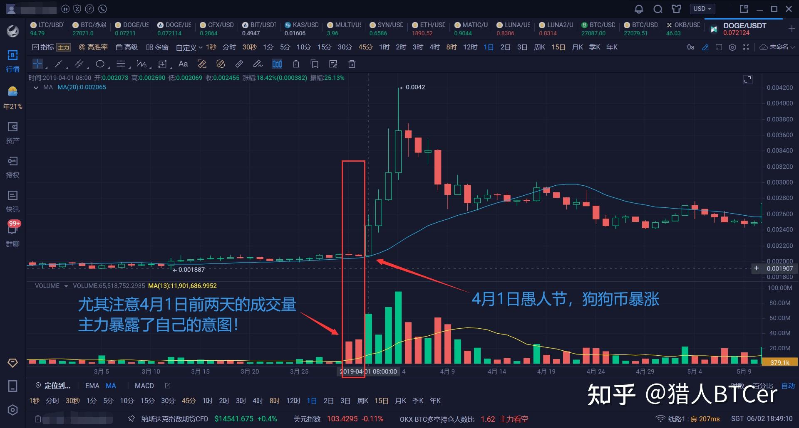The image size is (799, 428).
Task: Select the 周K period in top bar
Action: [539, 47]
